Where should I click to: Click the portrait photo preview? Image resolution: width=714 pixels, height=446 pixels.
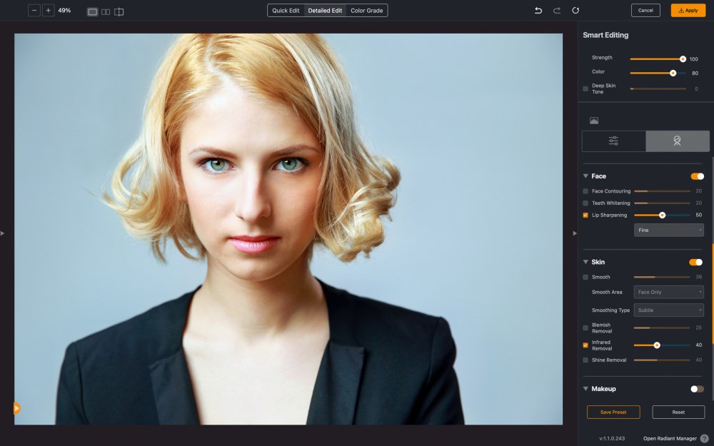(x=288, y=229)
